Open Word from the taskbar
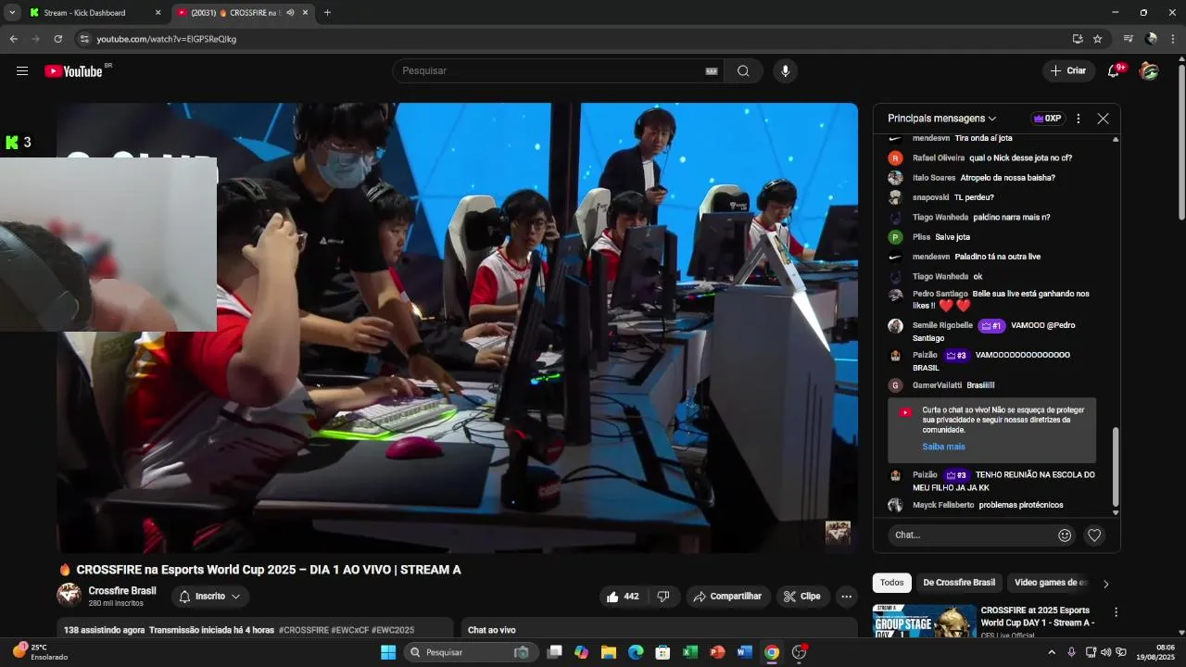 coord(744,652)
